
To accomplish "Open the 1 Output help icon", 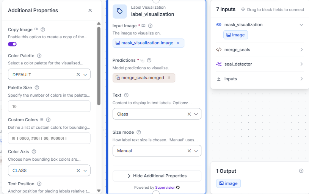I will [301, 171].
